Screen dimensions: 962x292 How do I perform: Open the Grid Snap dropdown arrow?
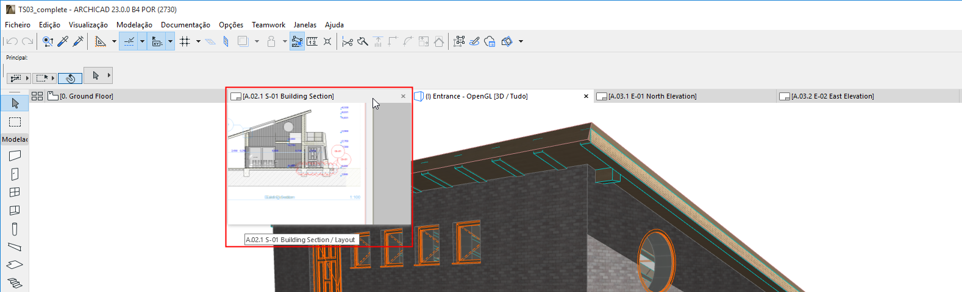pyautogui.click(x=198, y=41)
